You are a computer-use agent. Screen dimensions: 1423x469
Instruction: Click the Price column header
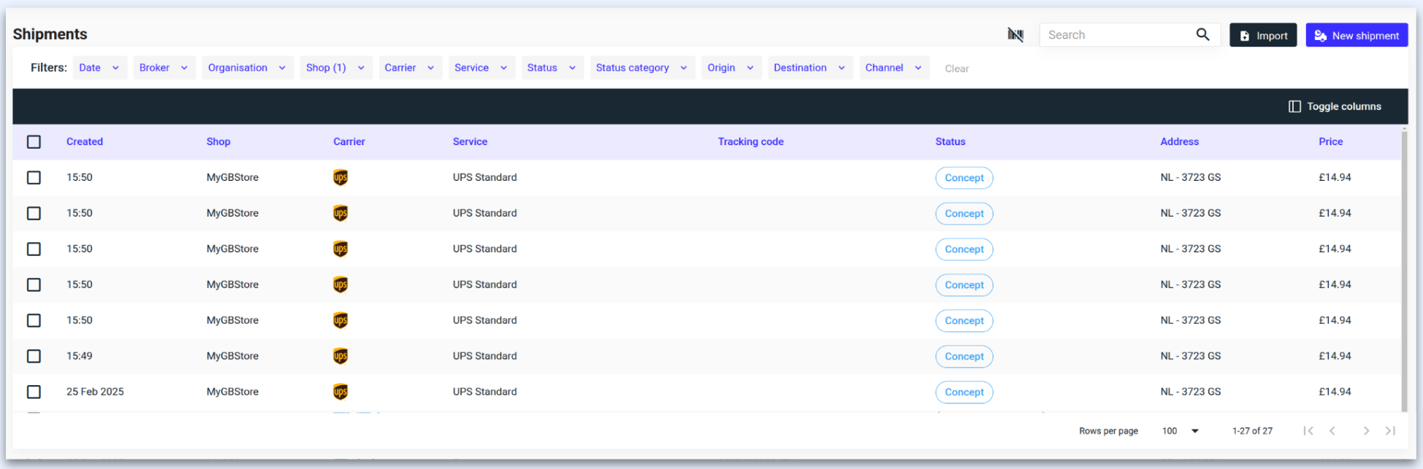1330,142
